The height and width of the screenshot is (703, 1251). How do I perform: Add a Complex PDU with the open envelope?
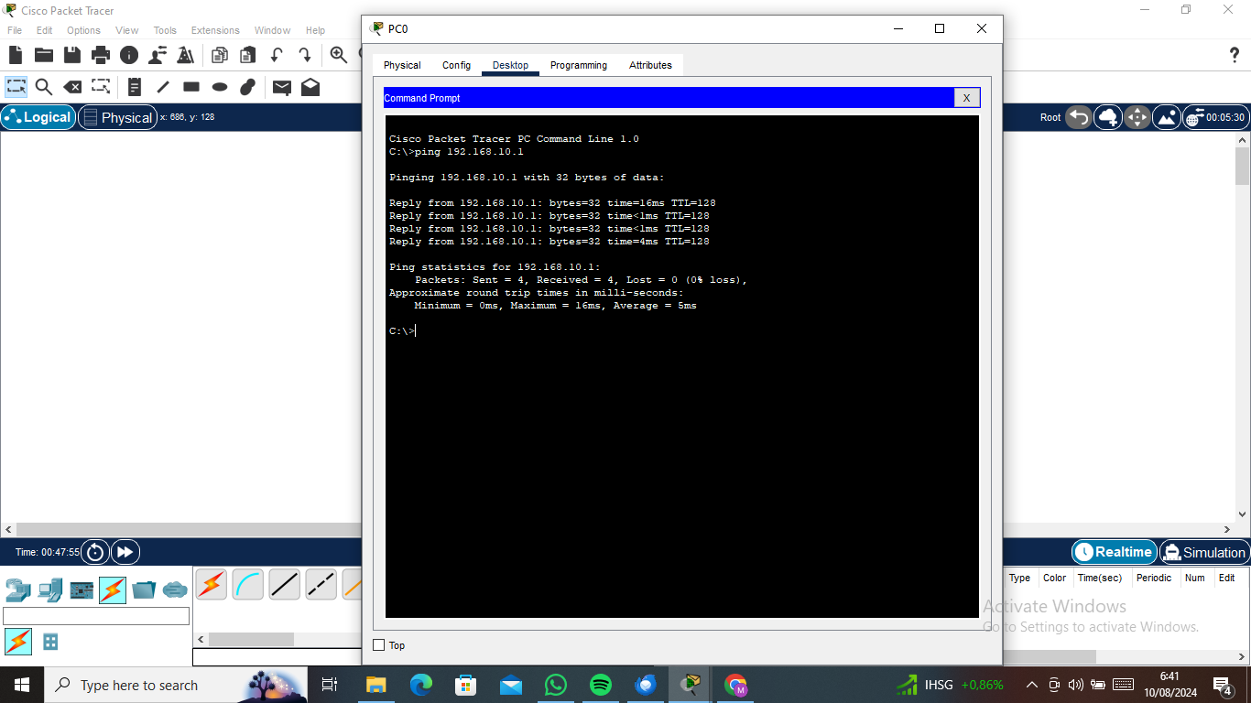point(310,87)
